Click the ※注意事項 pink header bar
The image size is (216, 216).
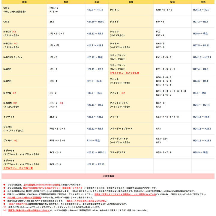(108, 176)
